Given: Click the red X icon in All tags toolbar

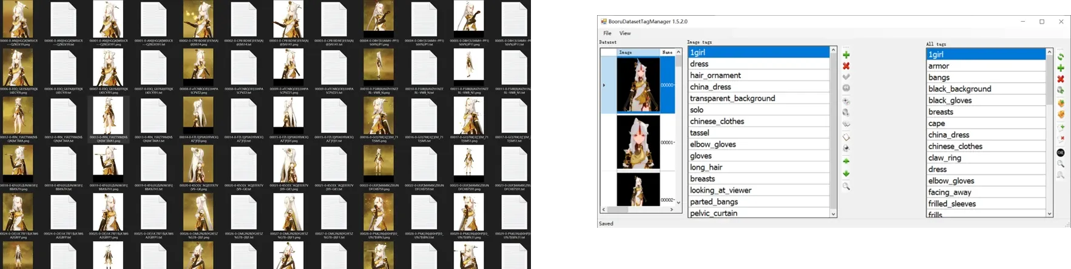Looking at the screenshot, I should tap(1061, 79).
